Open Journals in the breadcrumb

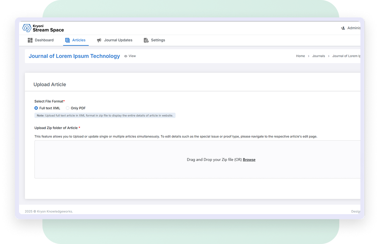coord(318,56)
